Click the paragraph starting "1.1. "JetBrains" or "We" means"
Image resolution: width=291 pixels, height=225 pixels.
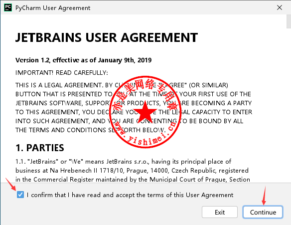tap(133, 171)
